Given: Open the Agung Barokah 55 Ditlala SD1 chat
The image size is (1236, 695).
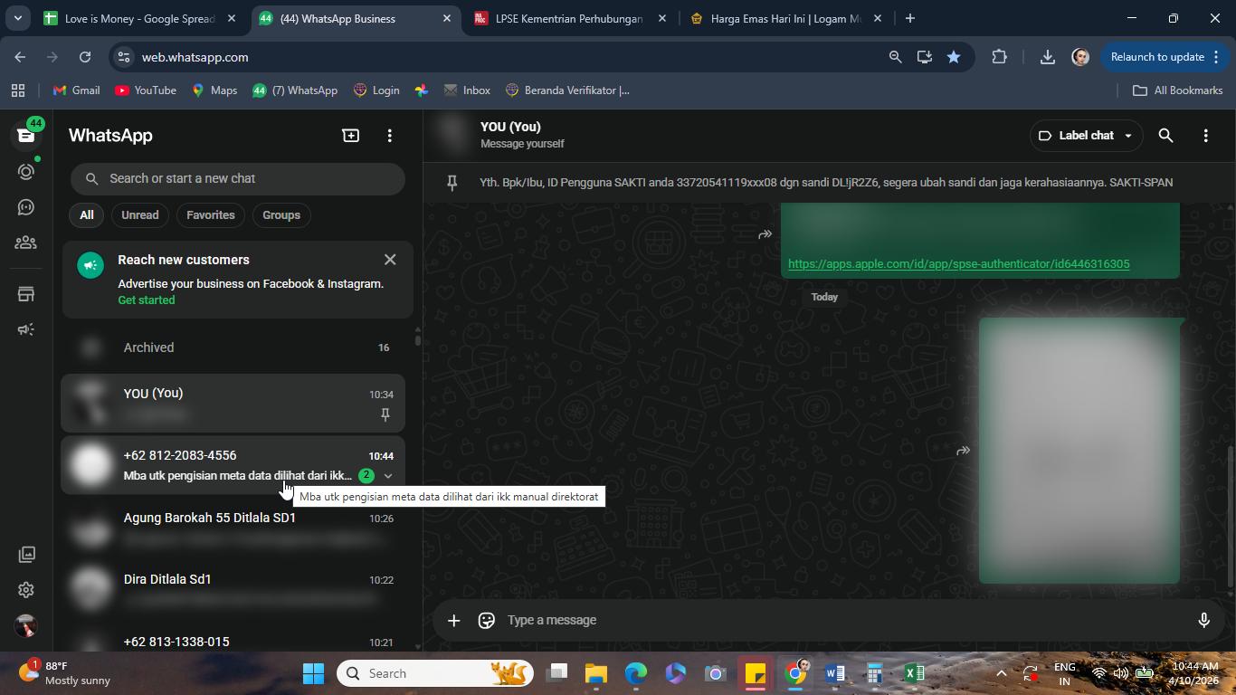Looking at the screenshot, I should click(x=233, y=528).
